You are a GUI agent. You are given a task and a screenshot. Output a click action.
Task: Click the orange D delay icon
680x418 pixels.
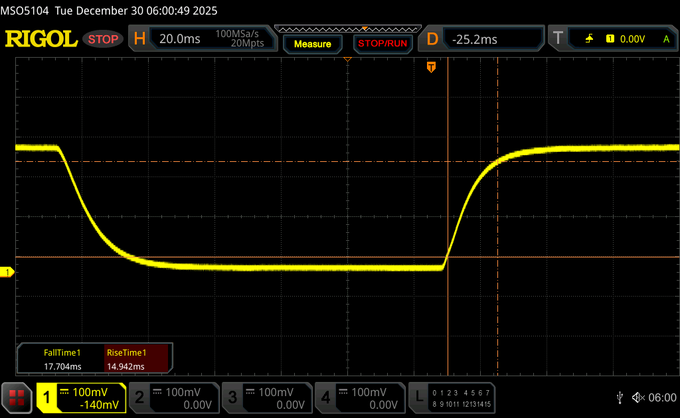[432, 39]
